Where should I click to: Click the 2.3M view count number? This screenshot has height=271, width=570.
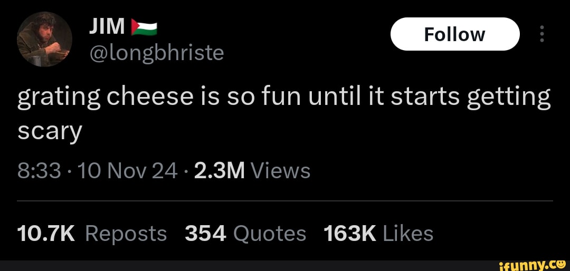click(219, 171)
